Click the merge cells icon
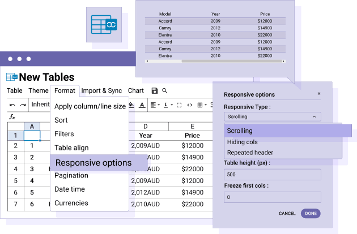 click(179, 105)
